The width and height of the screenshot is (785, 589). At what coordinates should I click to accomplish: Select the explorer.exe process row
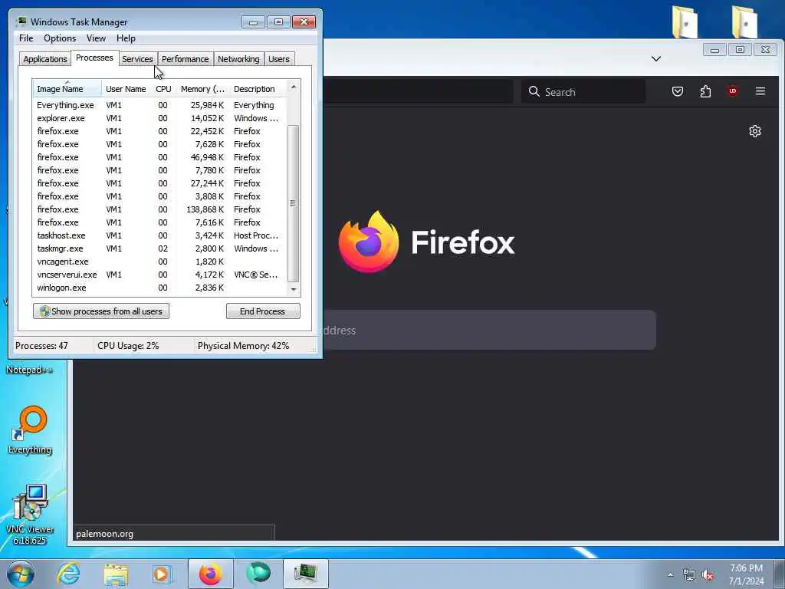click(160, 118)
